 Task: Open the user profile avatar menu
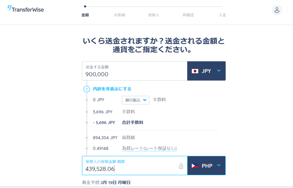coord(277,10)
